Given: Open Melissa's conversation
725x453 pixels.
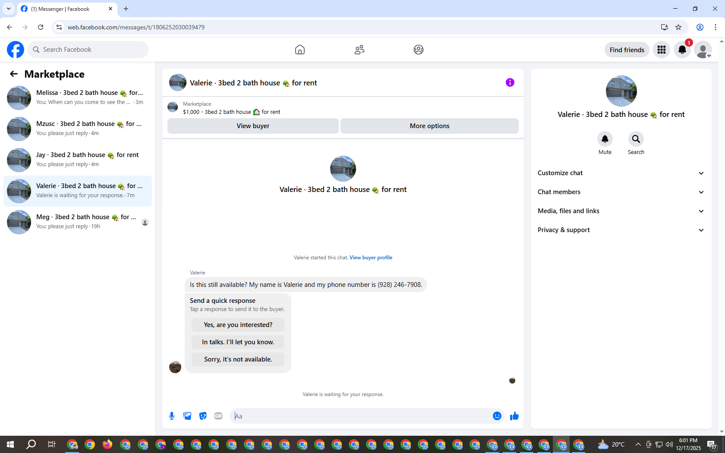Looking at the screenshot, I should pyautogui.click(x=78, y=98).
